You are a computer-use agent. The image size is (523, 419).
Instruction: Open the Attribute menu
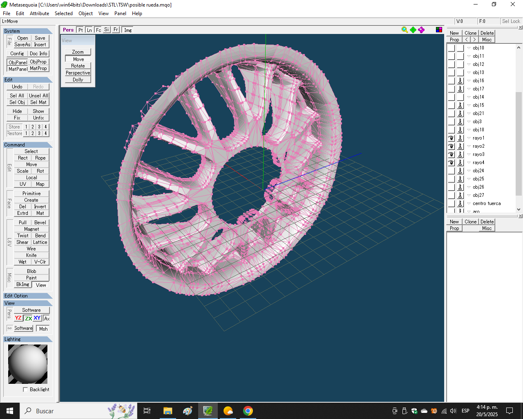(39, 14)
